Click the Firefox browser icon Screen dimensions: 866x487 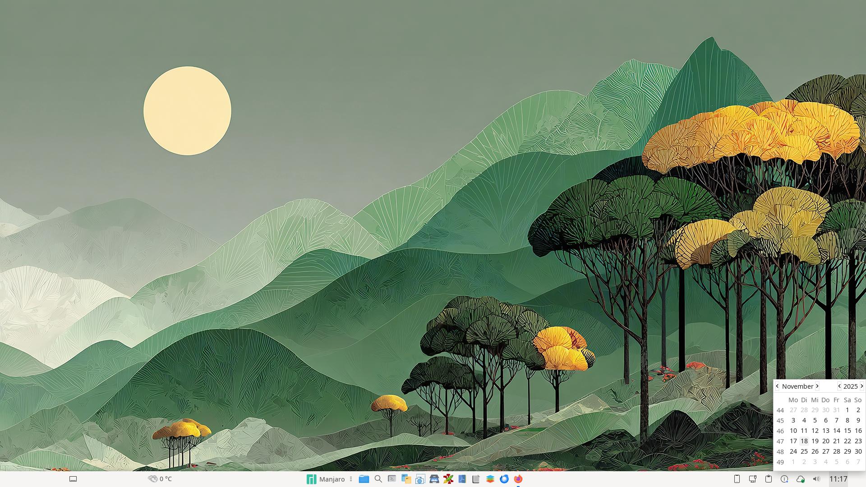[518, 479]
